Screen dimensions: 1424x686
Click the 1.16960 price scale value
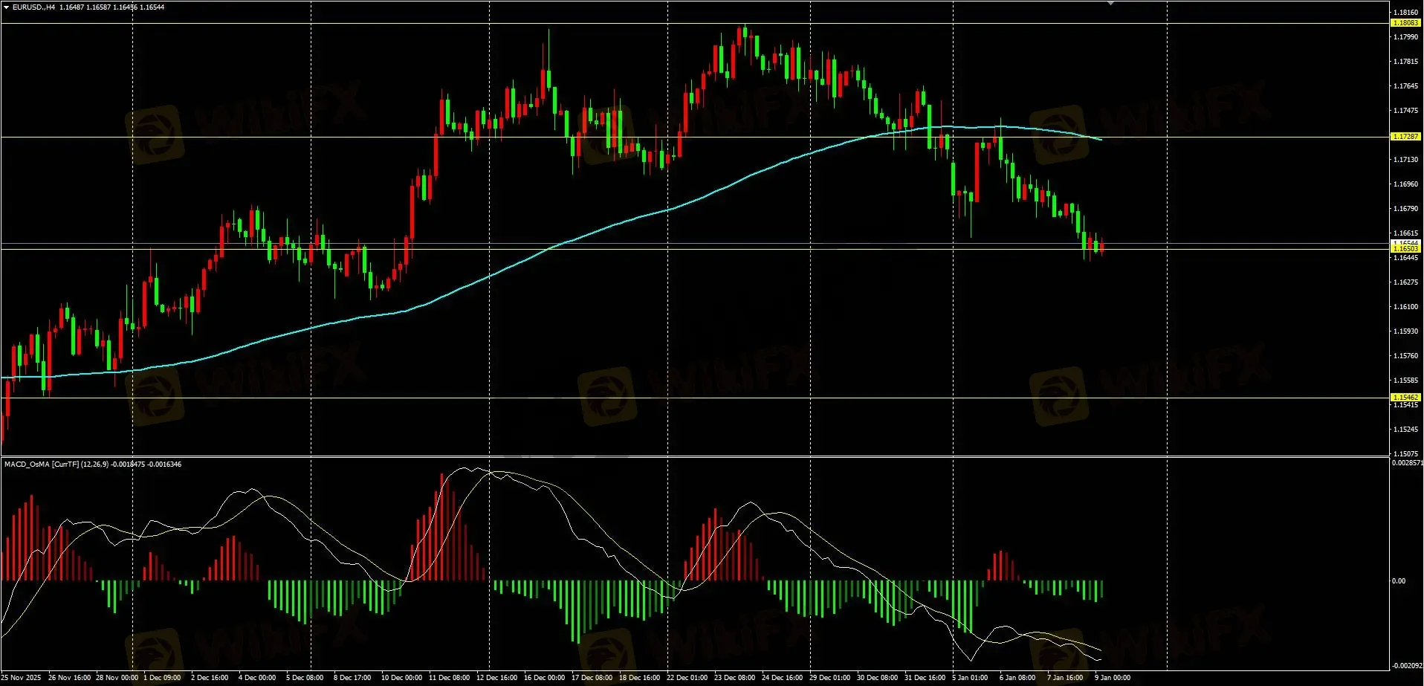coord(1405,184)
